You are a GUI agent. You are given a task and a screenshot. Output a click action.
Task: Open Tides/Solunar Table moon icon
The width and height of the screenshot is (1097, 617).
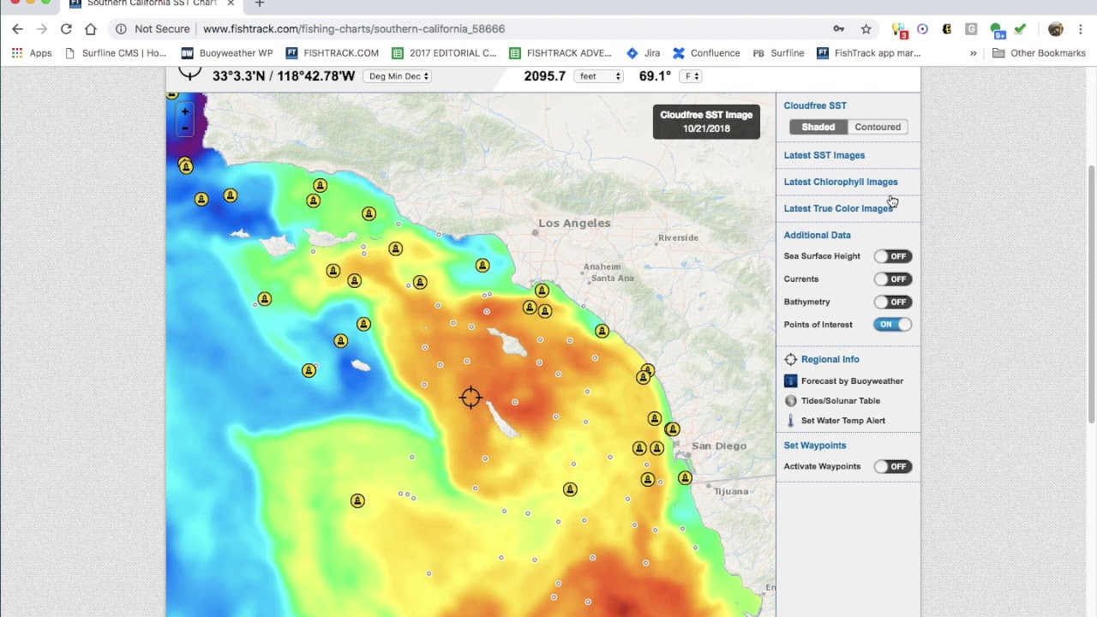pyautogui.click(x=791, y=401)
